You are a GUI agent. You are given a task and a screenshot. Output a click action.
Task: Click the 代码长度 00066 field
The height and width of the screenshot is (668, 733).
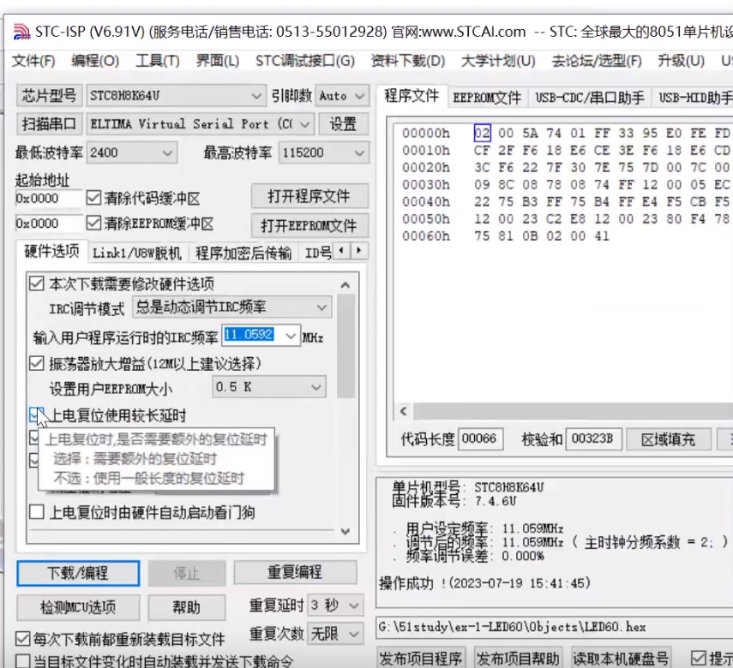[x=480, y=438]
